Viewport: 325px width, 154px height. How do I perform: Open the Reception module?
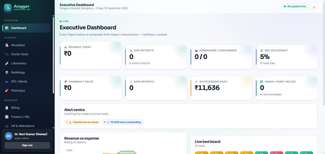point(26,45)
